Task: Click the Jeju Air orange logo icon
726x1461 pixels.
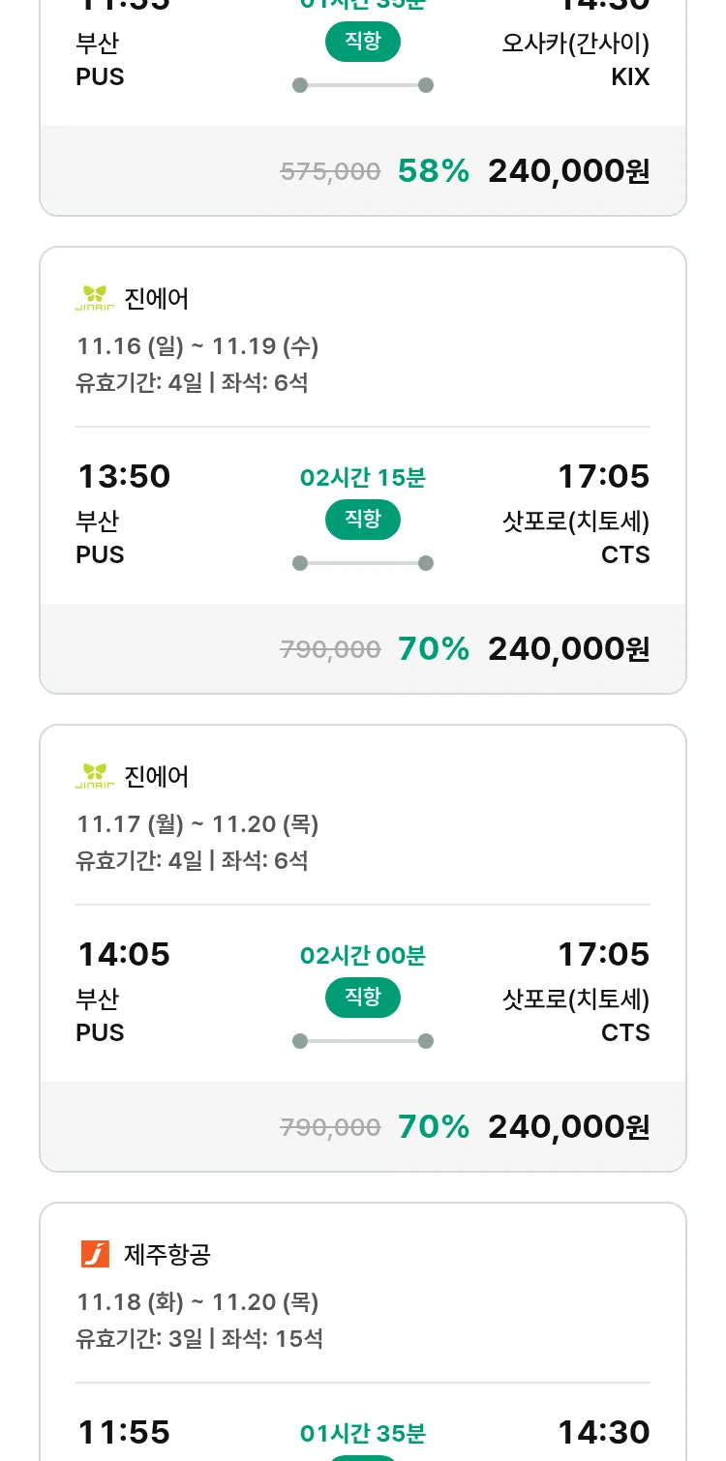Action: coord(95,1254)
